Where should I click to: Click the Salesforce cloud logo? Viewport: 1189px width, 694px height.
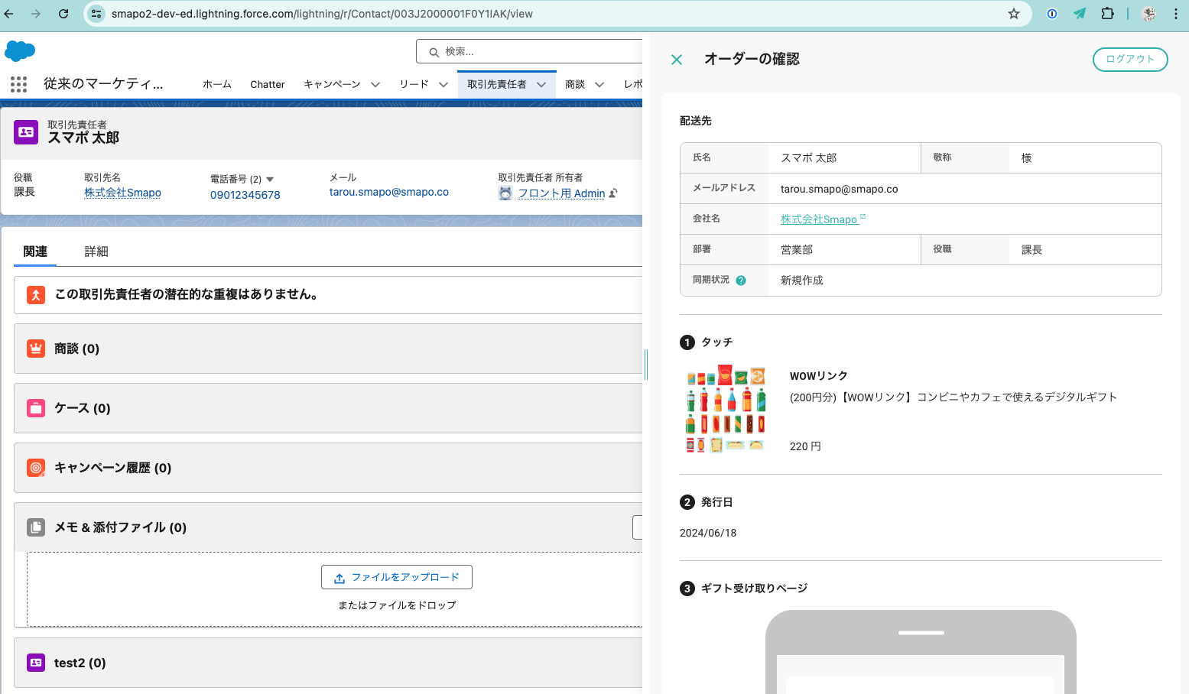[20, 51]
